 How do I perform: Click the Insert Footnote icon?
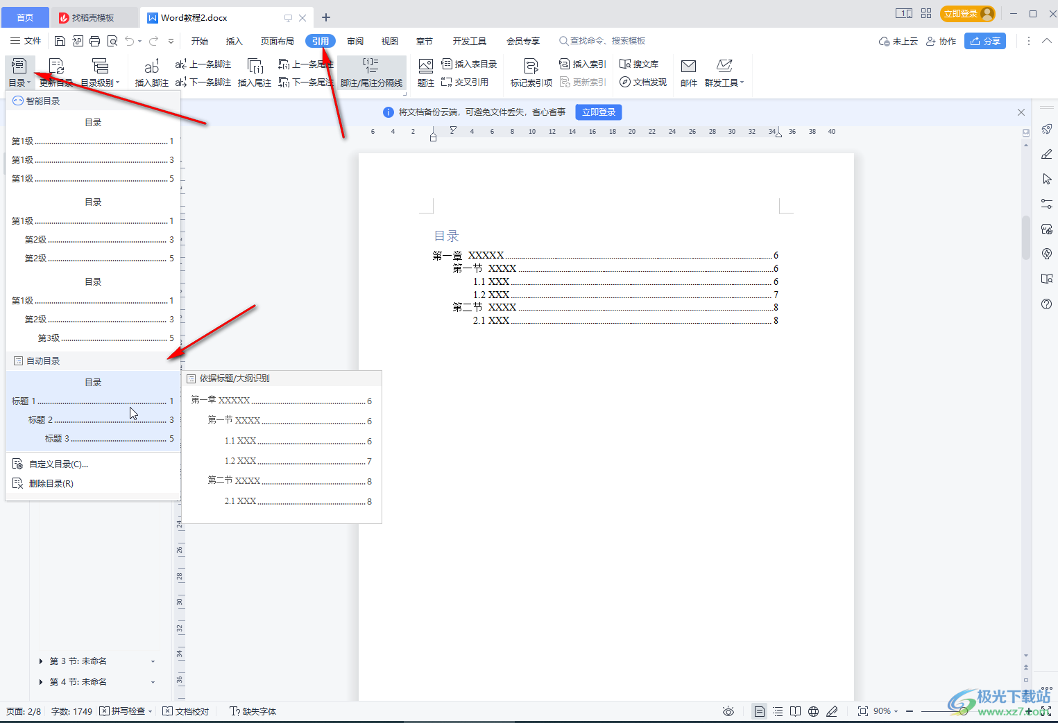151,67
